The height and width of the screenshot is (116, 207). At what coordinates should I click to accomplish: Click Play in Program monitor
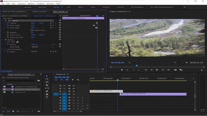click(157, 70)
